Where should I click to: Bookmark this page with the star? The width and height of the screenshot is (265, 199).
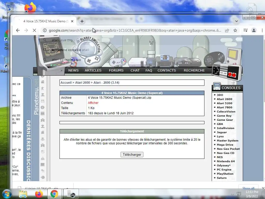[x=235, y=31]
